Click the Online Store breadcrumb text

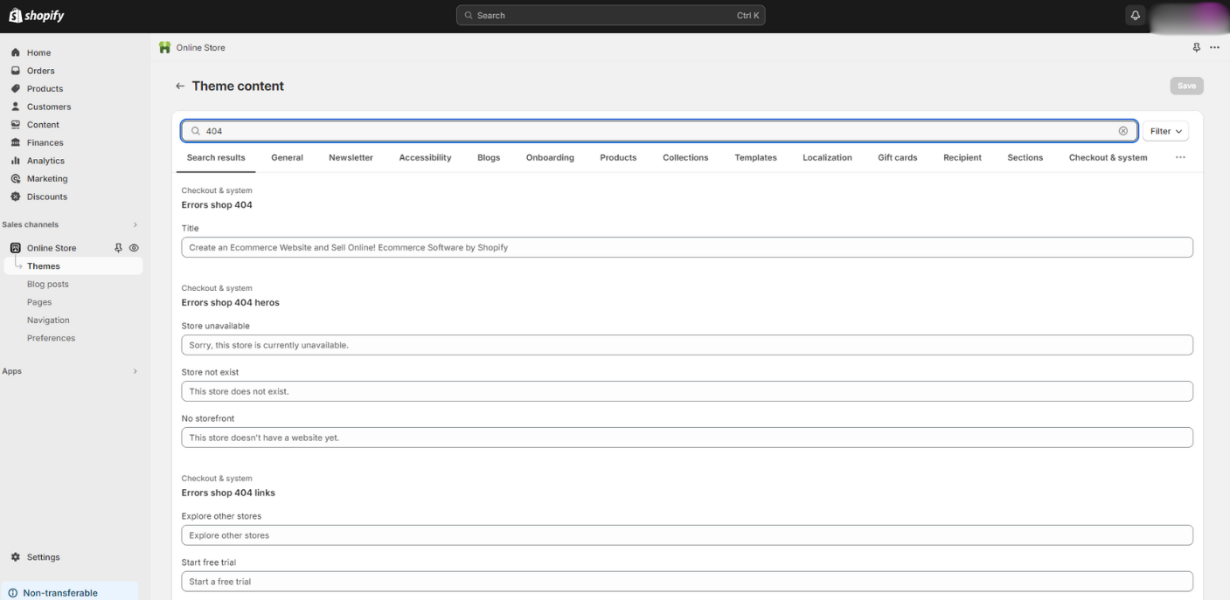[201, 48]
